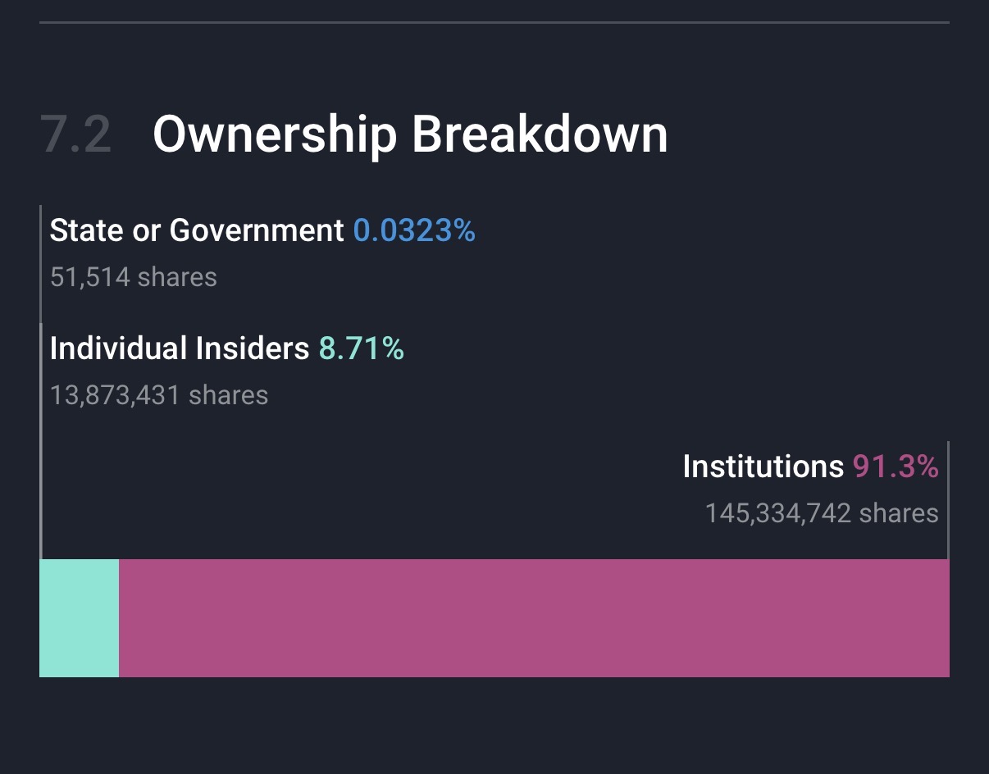Click the vertical line beside State or Government

pyautogui.click(x=41, y=262)
